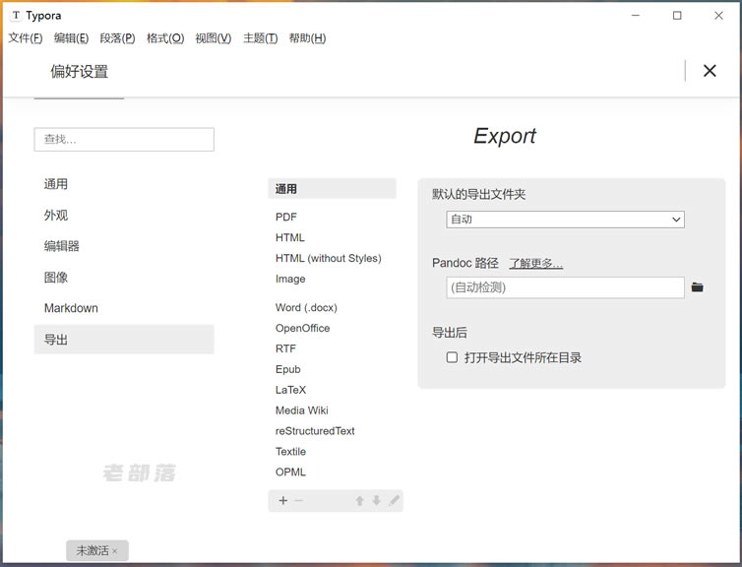The height and width of the screenshot is (567, 742).
Task: Open the 文件(F) menu
Action: [x=26, y=38]
